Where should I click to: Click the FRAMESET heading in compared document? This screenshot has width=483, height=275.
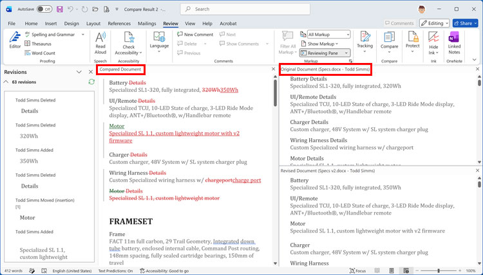point(131,221)
